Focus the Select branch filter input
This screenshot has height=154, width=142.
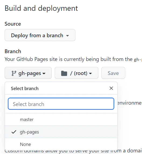click(x=61, y=104)
